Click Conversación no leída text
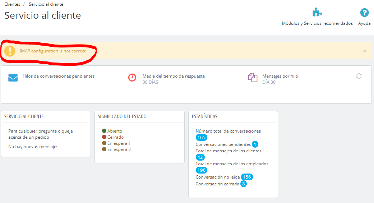374x203 pixels. [218, 177]
